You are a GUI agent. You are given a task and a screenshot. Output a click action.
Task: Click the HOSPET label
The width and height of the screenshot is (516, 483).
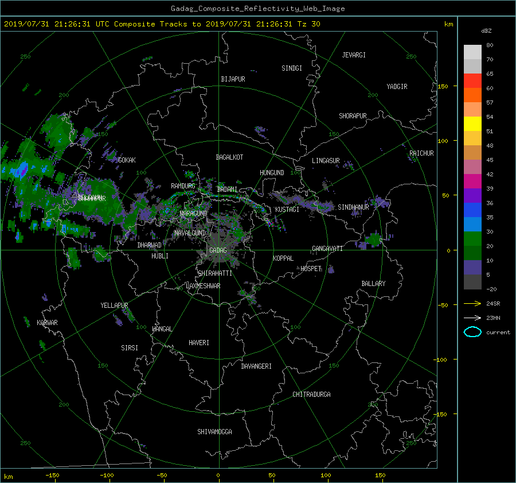(311, 269)
